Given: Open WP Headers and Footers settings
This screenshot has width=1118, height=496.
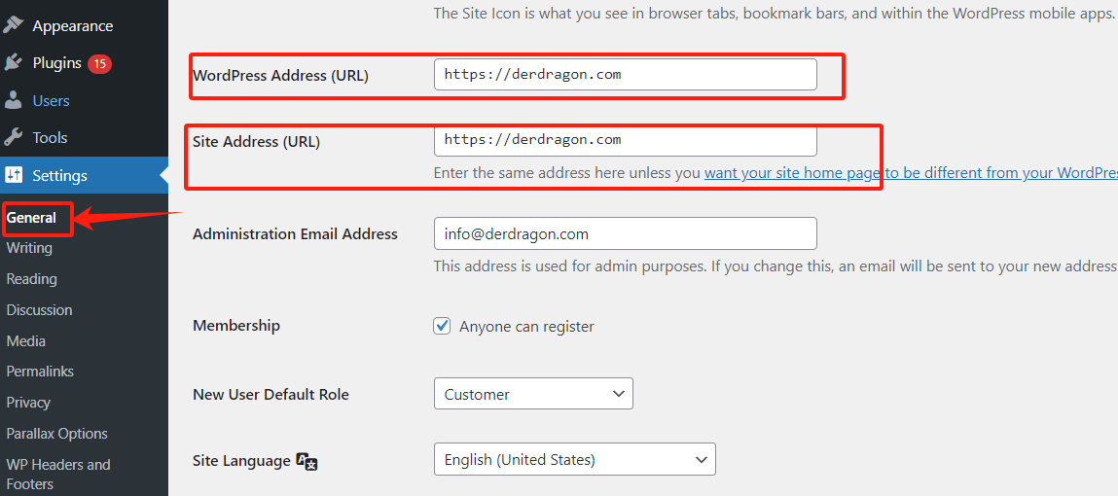Looking at the screenshot, I should pyautogui.click(x=58, y=474).
